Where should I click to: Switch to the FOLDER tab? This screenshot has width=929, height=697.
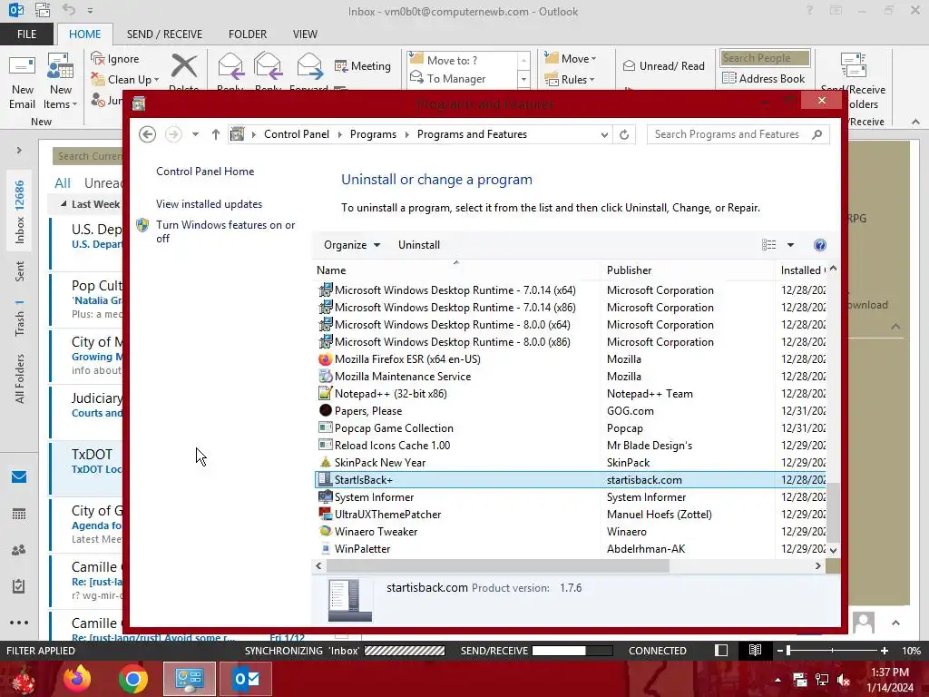(248, 34)
